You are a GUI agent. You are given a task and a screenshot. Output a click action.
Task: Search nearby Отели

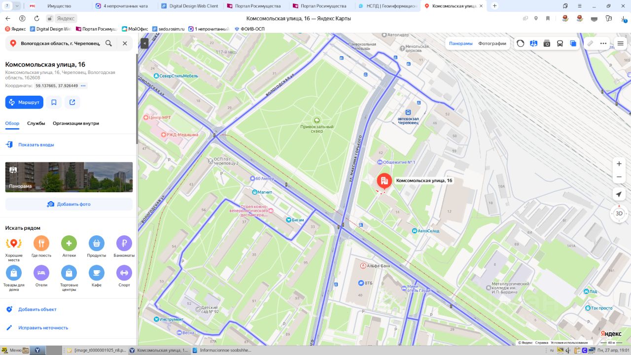tap(41, 277)
